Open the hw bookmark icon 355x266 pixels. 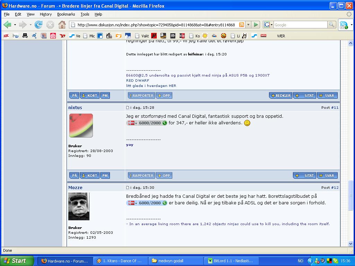(x=16, y=36)
